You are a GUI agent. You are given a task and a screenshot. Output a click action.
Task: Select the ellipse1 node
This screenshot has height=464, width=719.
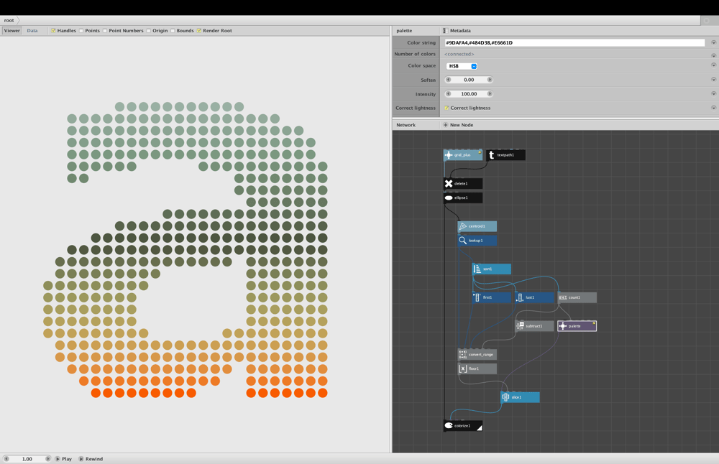462,198
